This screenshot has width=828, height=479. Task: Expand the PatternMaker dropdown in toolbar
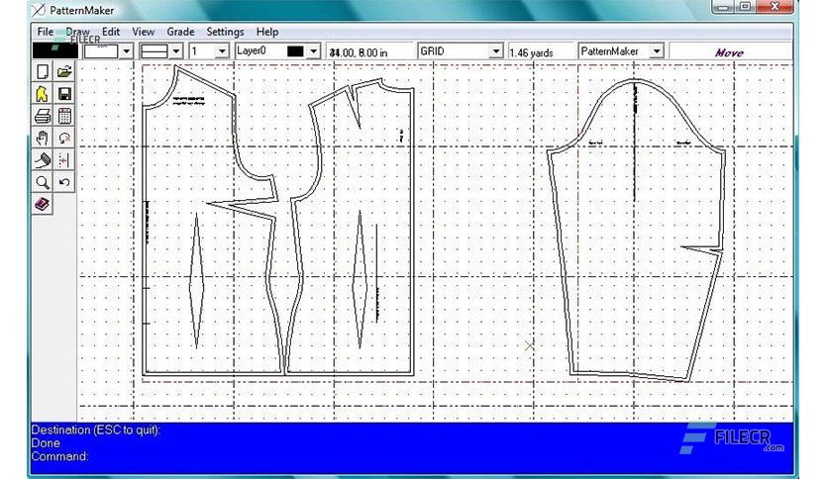tap(657, 51)
